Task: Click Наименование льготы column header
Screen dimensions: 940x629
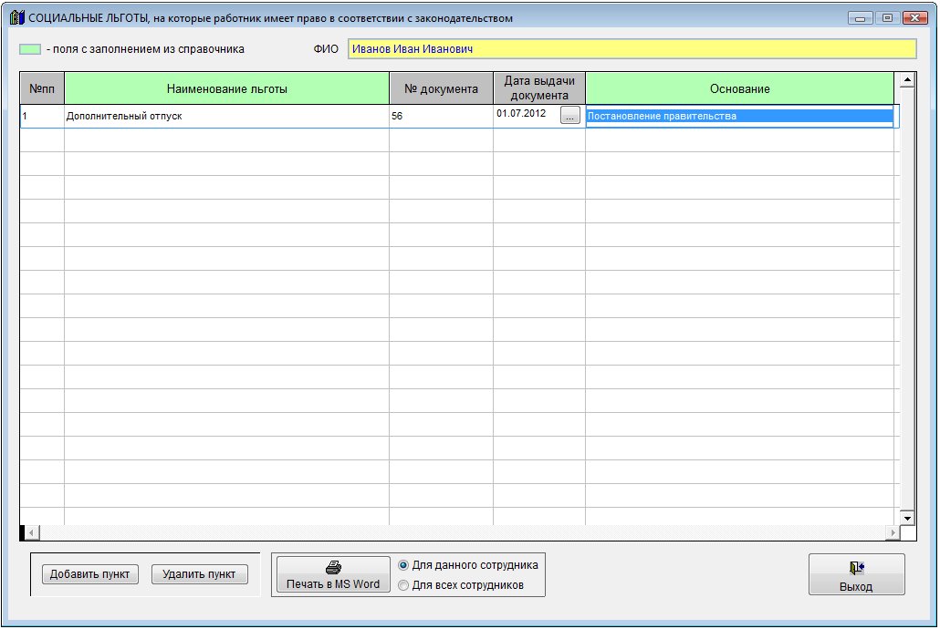Action: (226, 88)
